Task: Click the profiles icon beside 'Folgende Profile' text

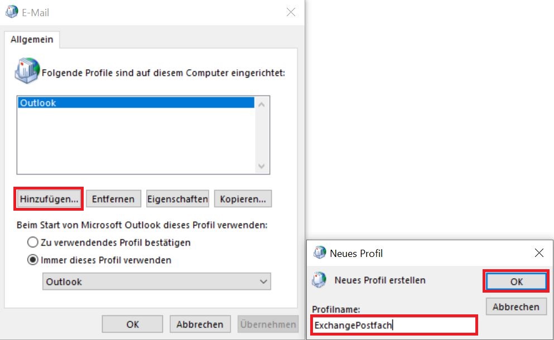Action: [x=27, y=71]
